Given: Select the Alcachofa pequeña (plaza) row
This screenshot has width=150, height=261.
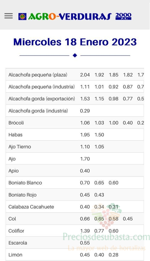Looking at the screenshot, I should [75, 75].
